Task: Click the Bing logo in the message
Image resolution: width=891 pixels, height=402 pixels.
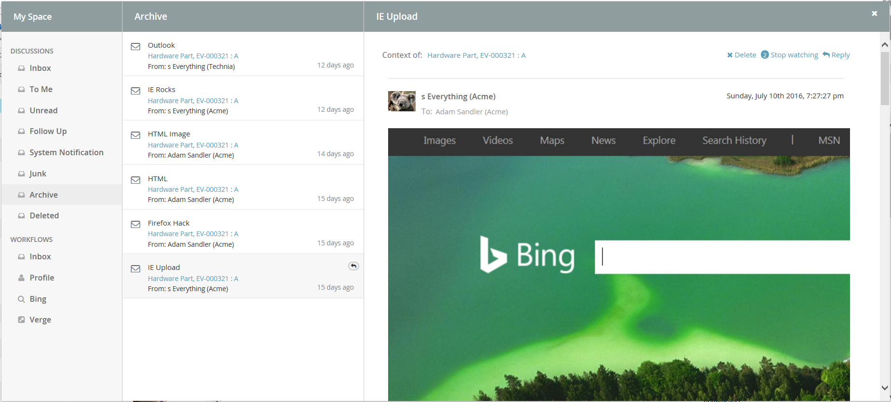Action: (527, 255)
